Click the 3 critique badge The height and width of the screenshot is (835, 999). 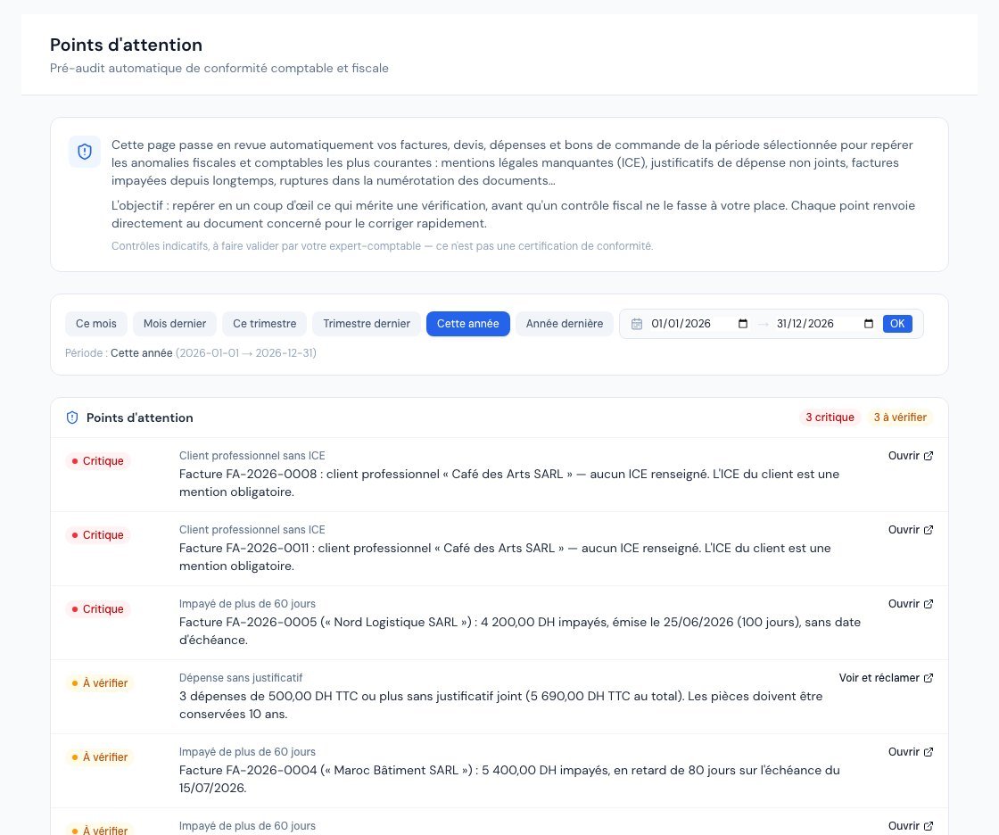click(x=830, y=417)
